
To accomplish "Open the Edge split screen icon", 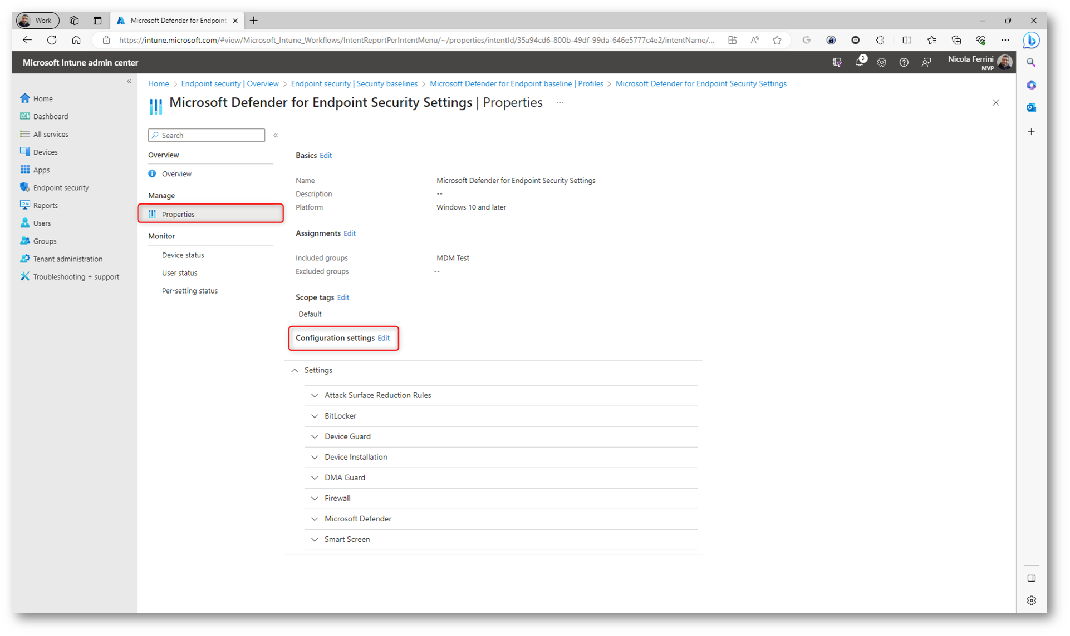I will coord(907,40).
